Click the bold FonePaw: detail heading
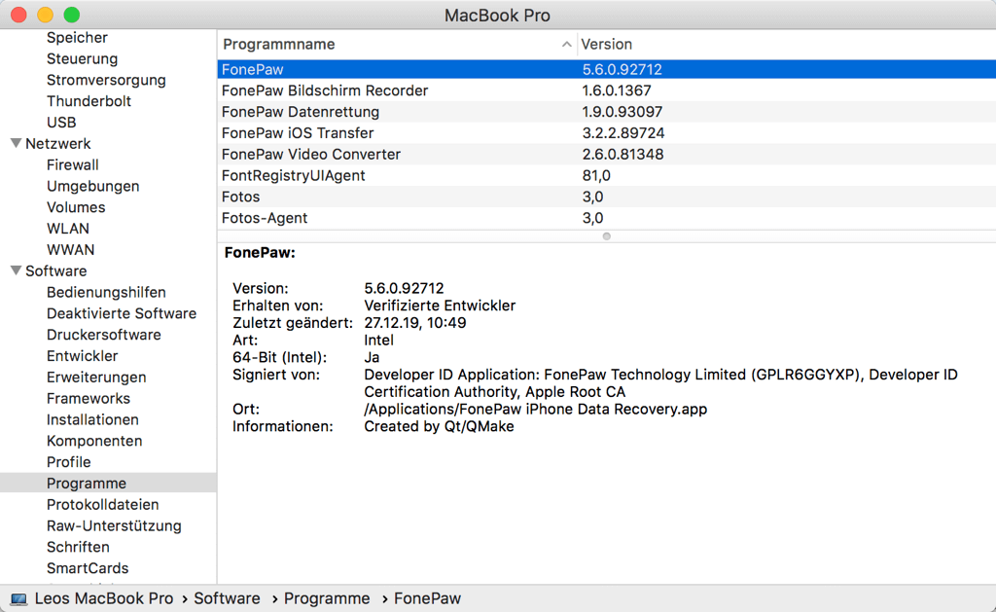996x612 pixels. tap(260, 253)
